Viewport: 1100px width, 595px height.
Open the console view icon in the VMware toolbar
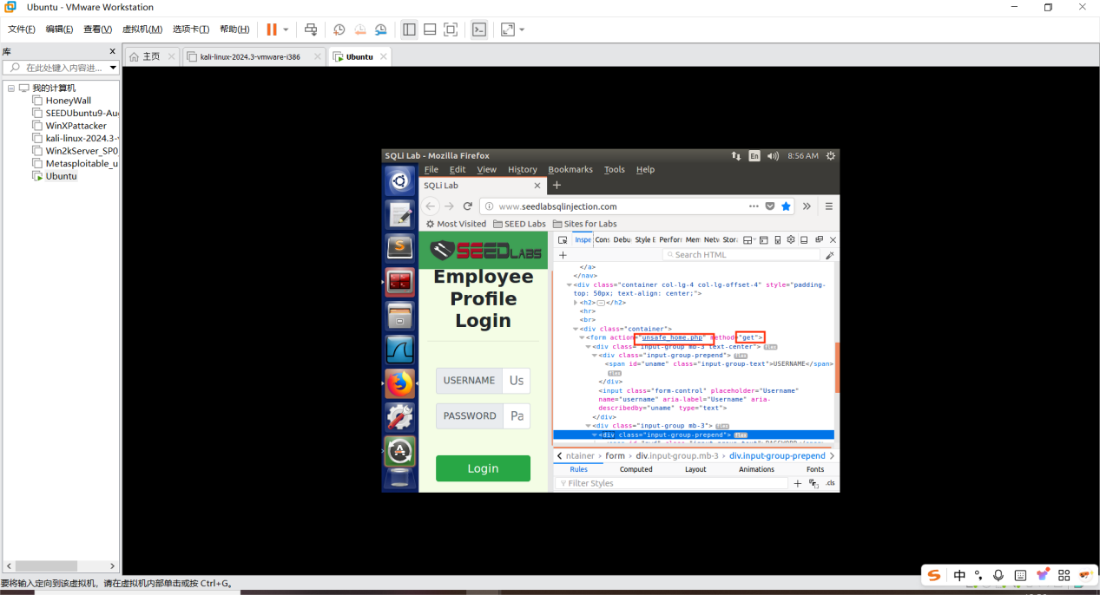[479, 29]
